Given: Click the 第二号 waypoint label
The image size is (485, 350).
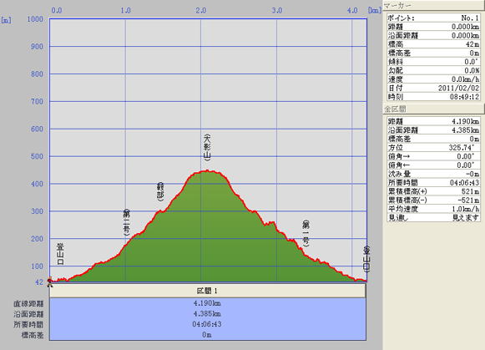Looking at the screenshot, I should 127,222.
